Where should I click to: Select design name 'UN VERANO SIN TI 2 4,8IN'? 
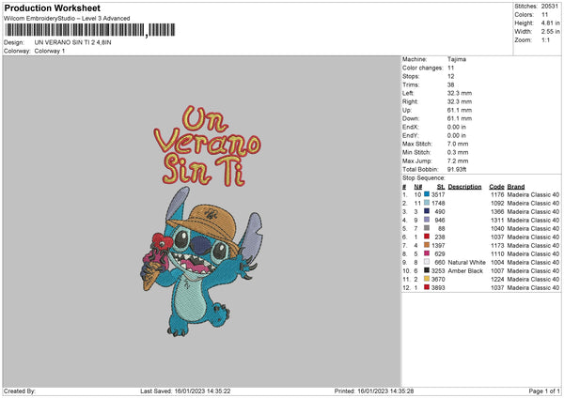tap(72, 42)
